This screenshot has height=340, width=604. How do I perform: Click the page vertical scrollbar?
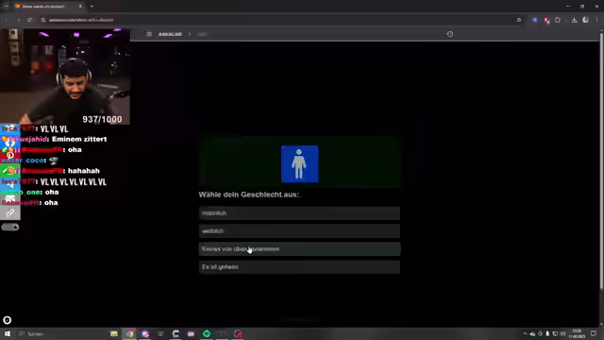pos(601,161)
